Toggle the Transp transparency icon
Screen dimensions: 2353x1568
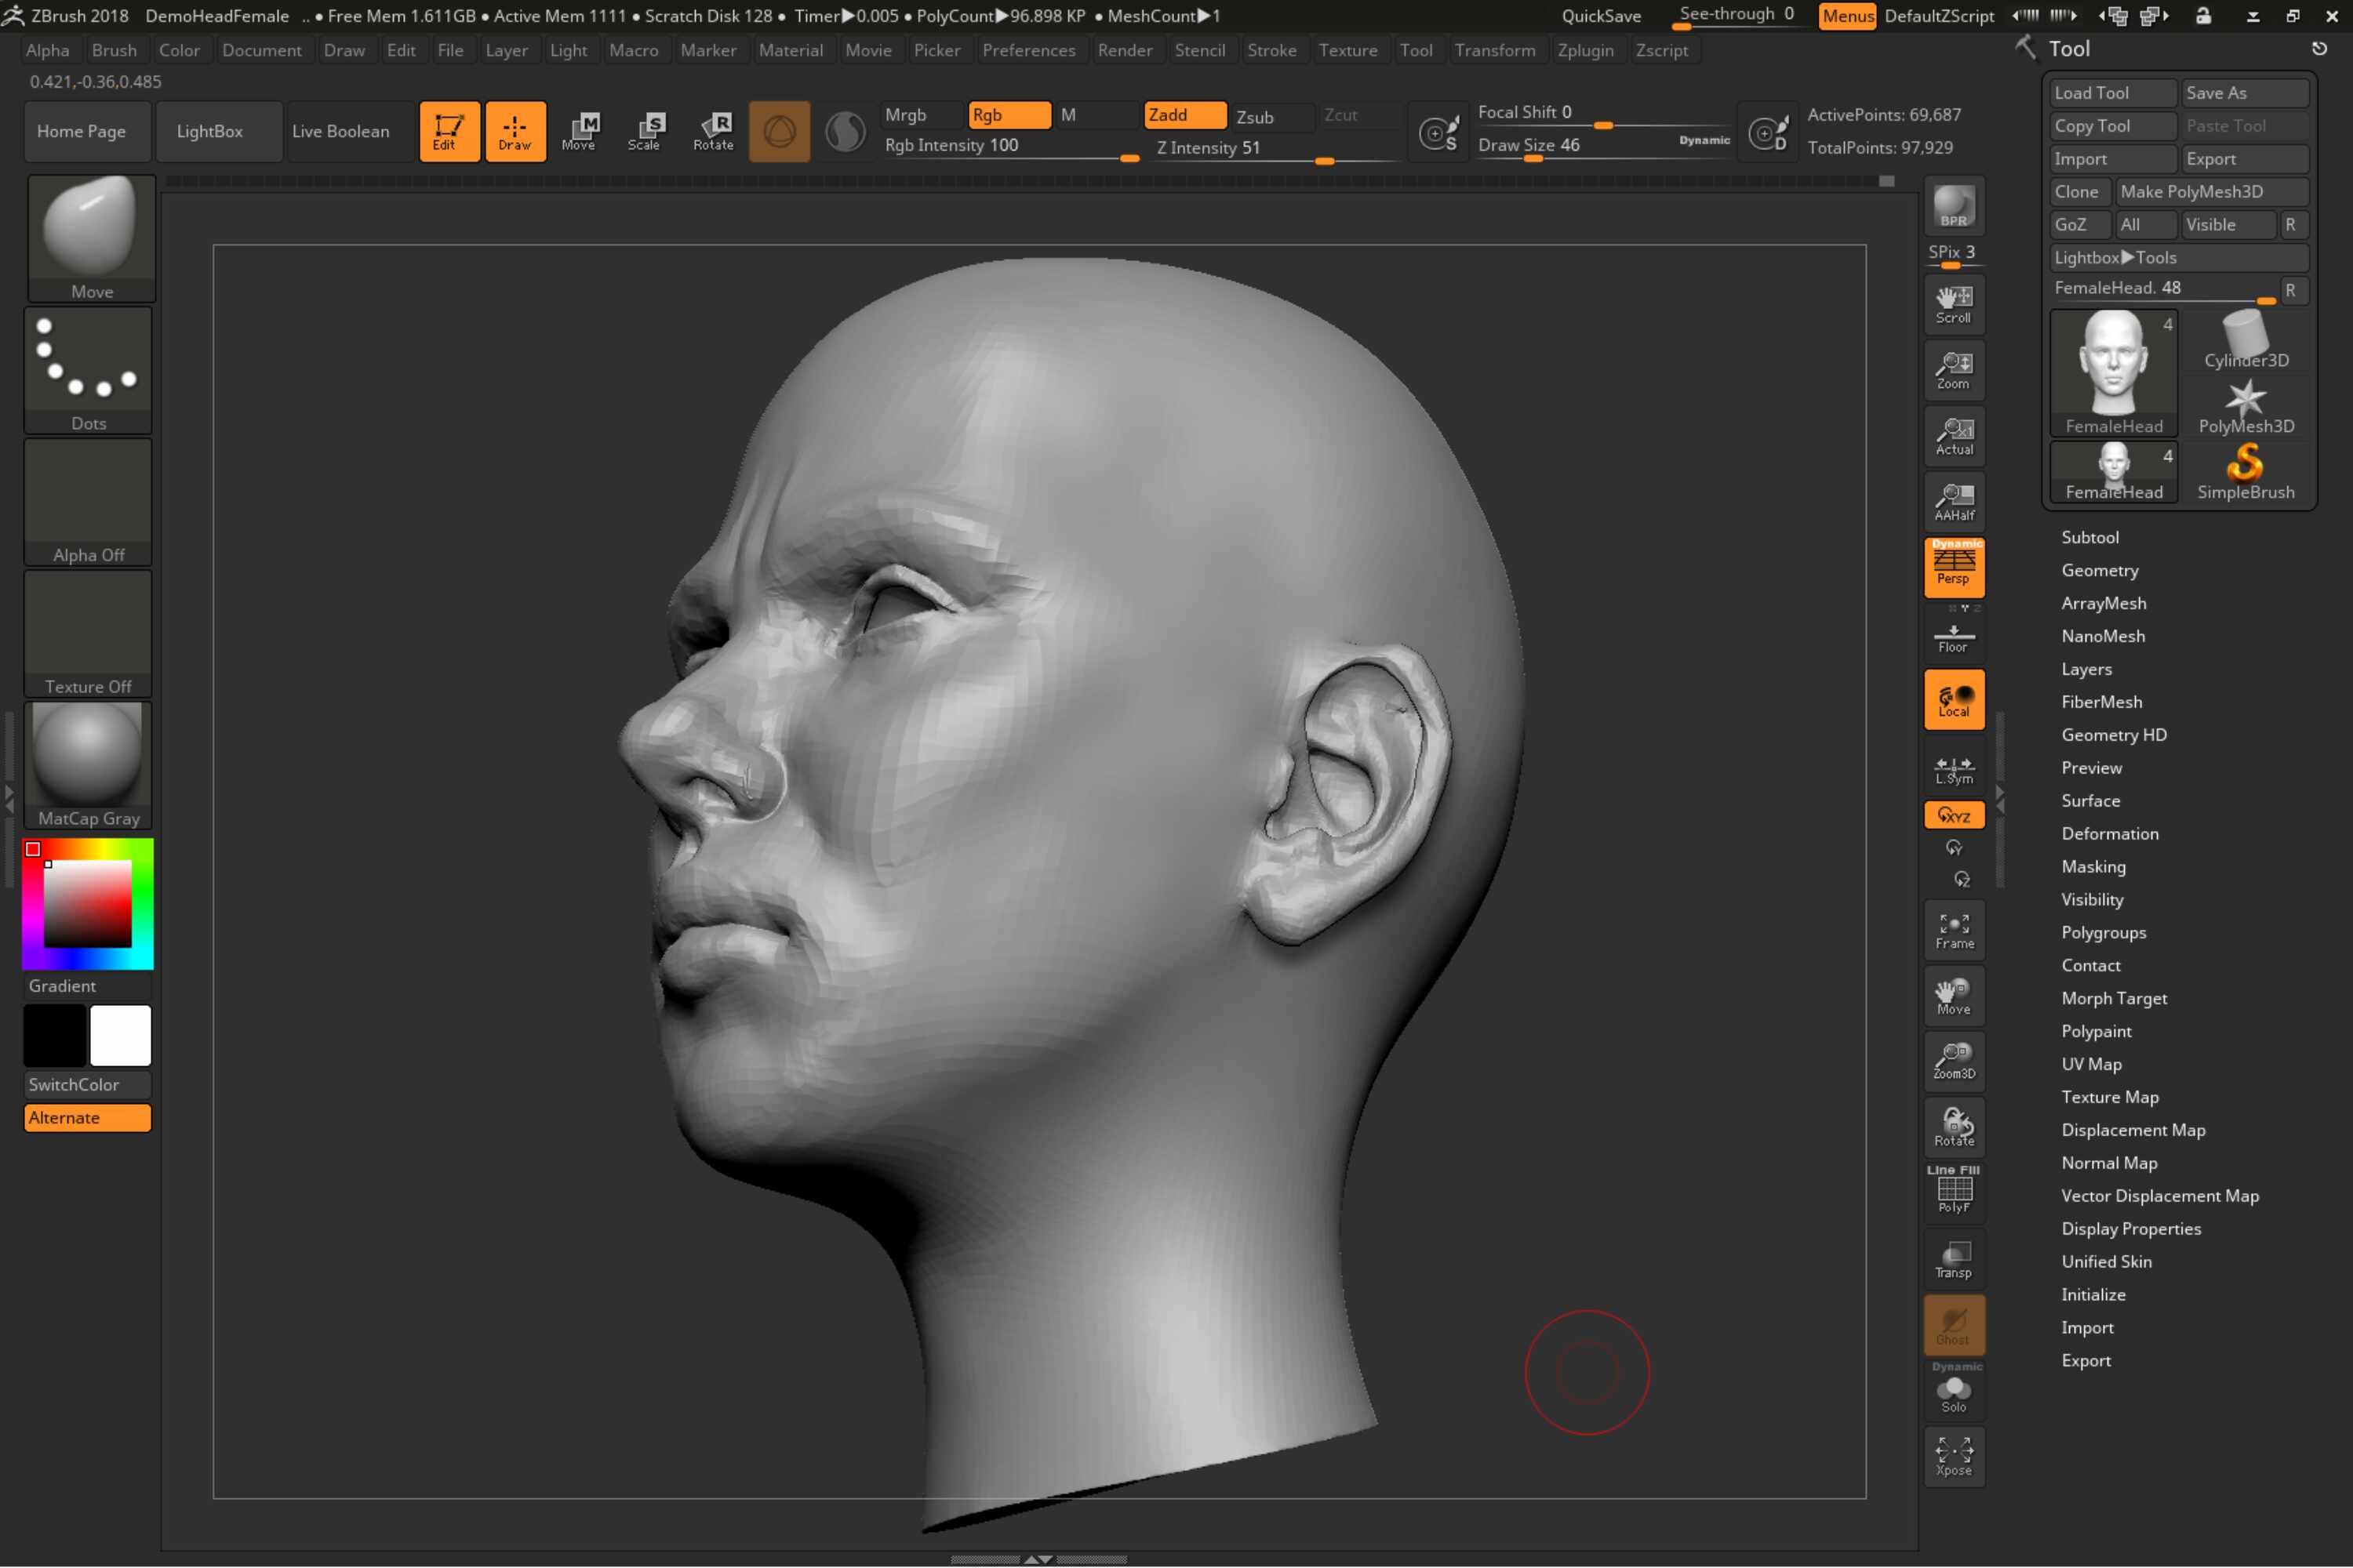[1954, 1259]
